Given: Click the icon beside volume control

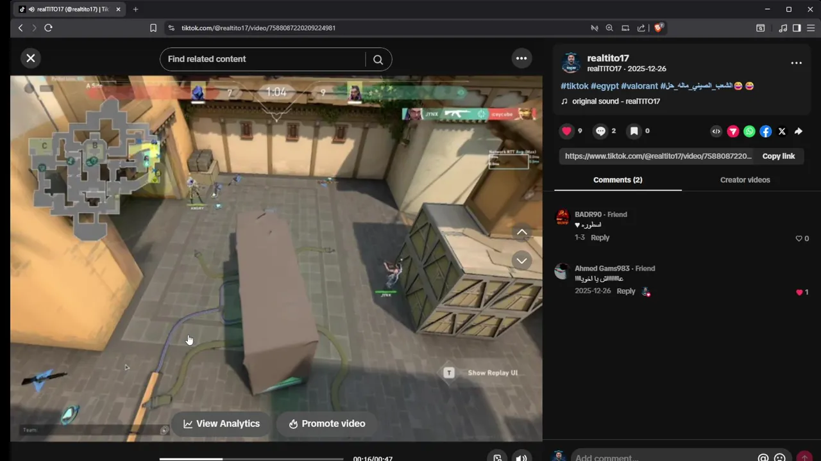Looking at the screenshot, I should click(x=497, y=457).
